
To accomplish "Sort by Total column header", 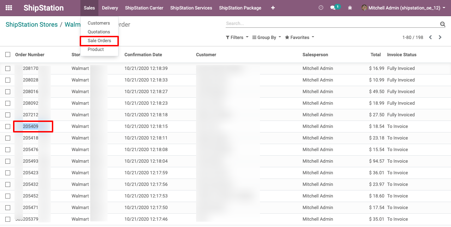I will [x=376, y=54].
